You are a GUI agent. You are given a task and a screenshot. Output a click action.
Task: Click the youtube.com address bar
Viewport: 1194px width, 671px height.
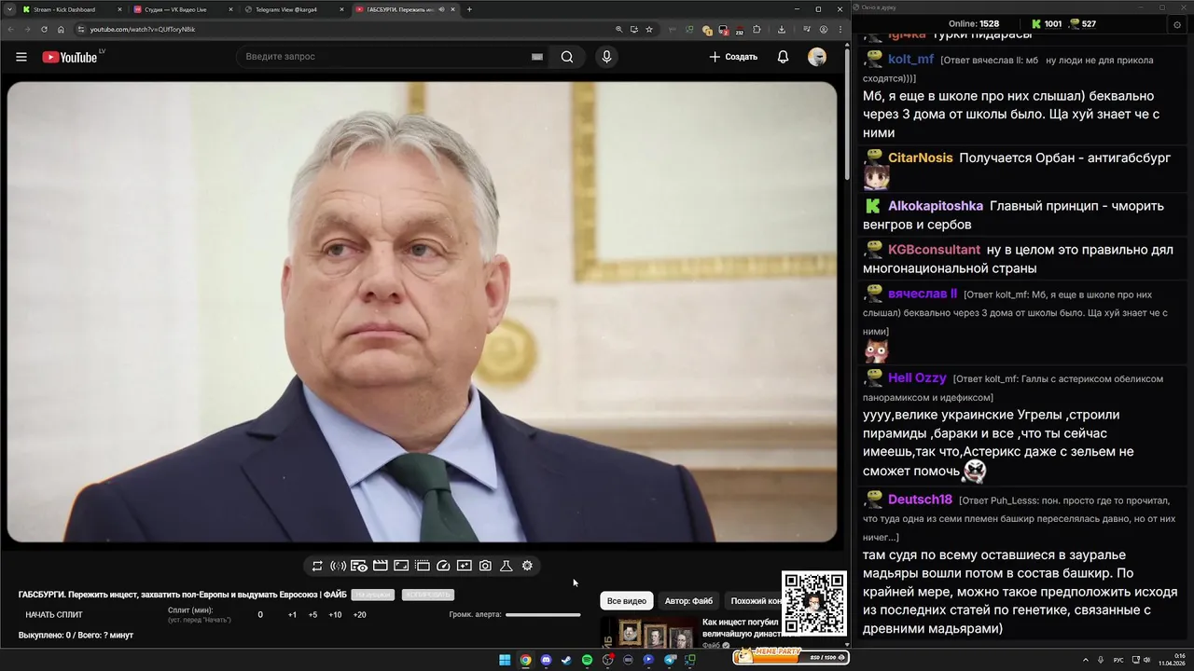345,29
